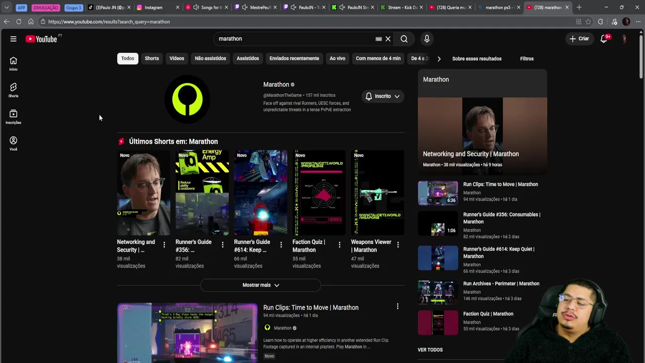Open the Você sidebar item
Screen dimensions: 645x363
[14, 144]
